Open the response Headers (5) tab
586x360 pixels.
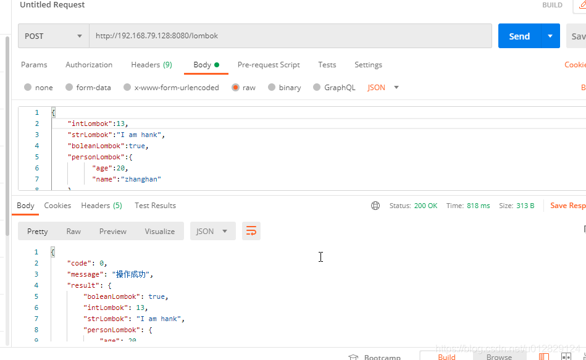click(x=102, y=206)
